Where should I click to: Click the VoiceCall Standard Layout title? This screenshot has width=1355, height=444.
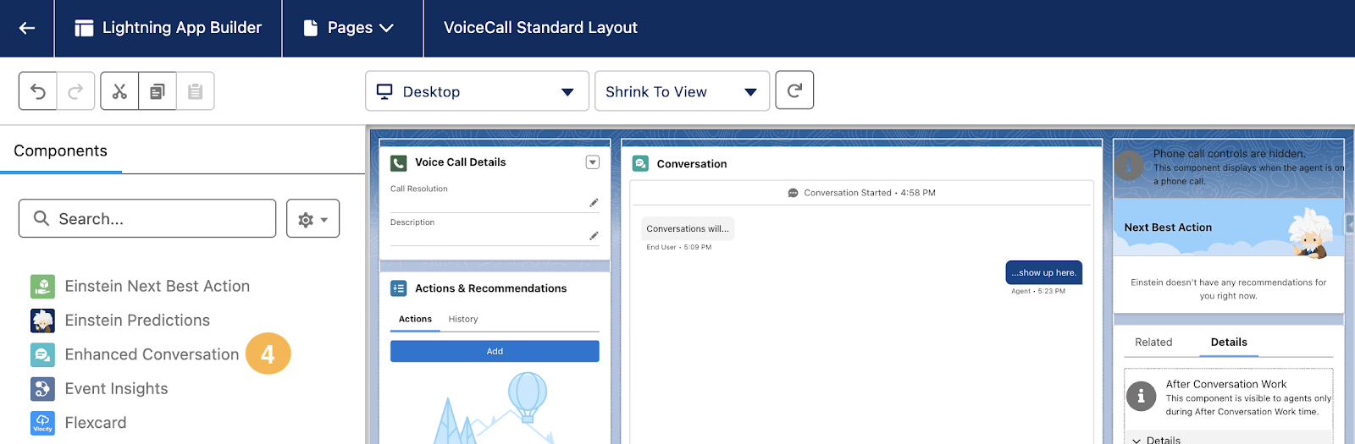[x=540, y=28]
